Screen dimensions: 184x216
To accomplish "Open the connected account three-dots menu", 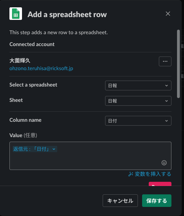I will click(x=165, y=61).
